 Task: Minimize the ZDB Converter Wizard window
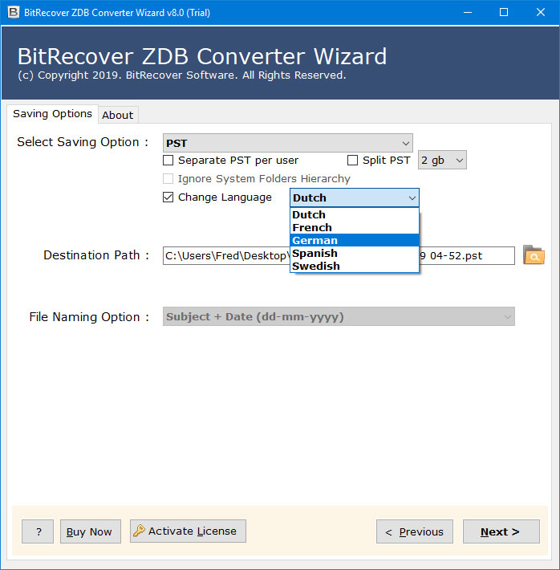click(x=468, y=12)
